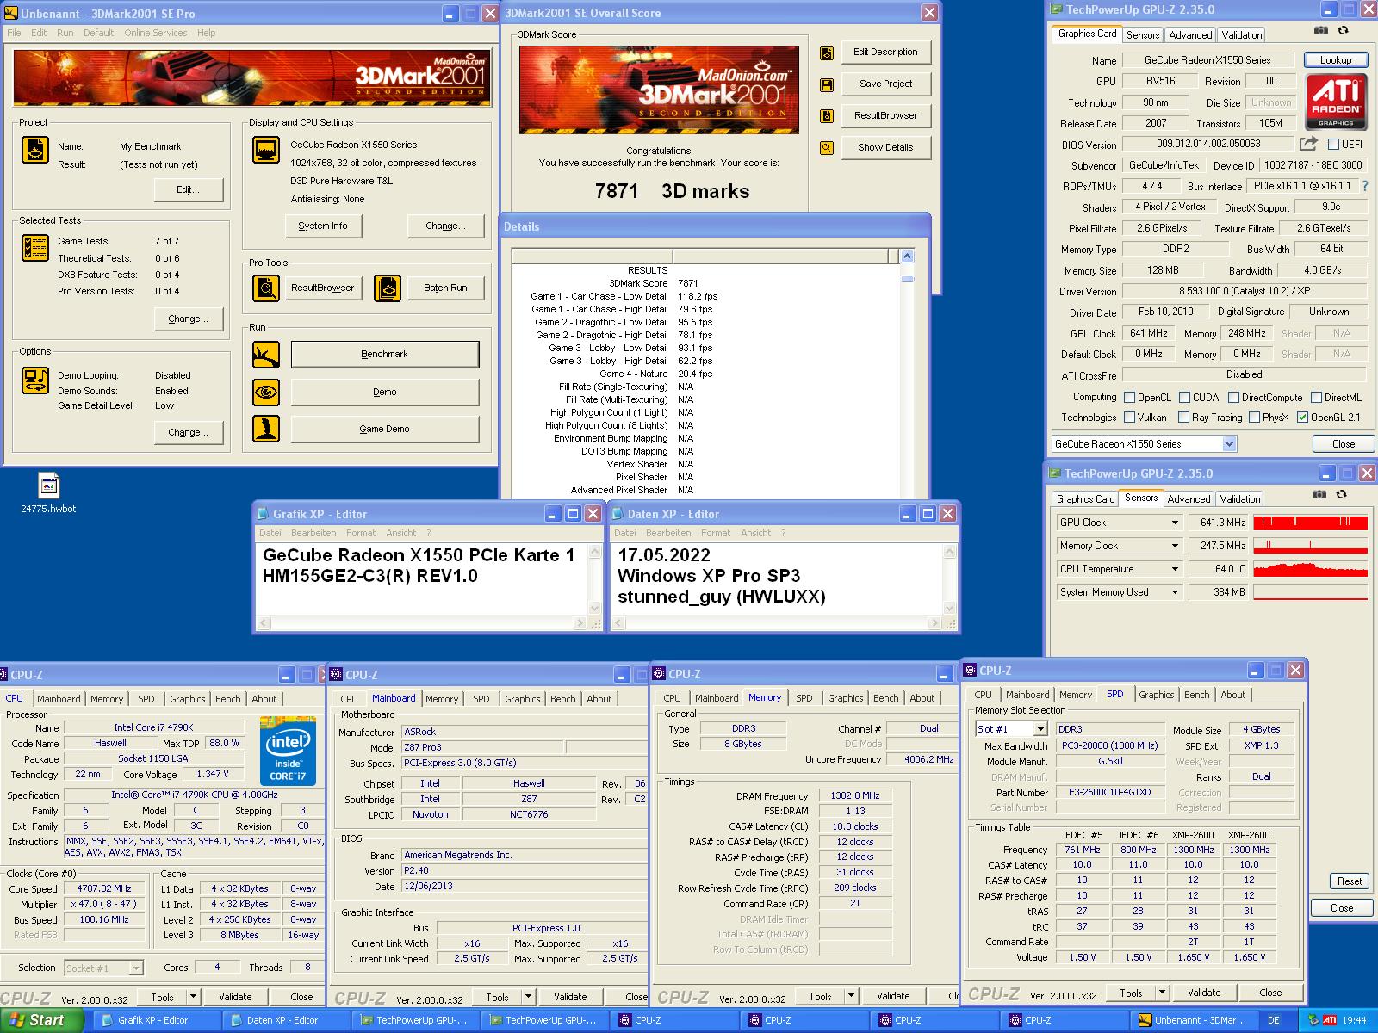Click the Benchmark run icon
Viewport: 1378px width, 1033px height.
[x=266, y=354]
